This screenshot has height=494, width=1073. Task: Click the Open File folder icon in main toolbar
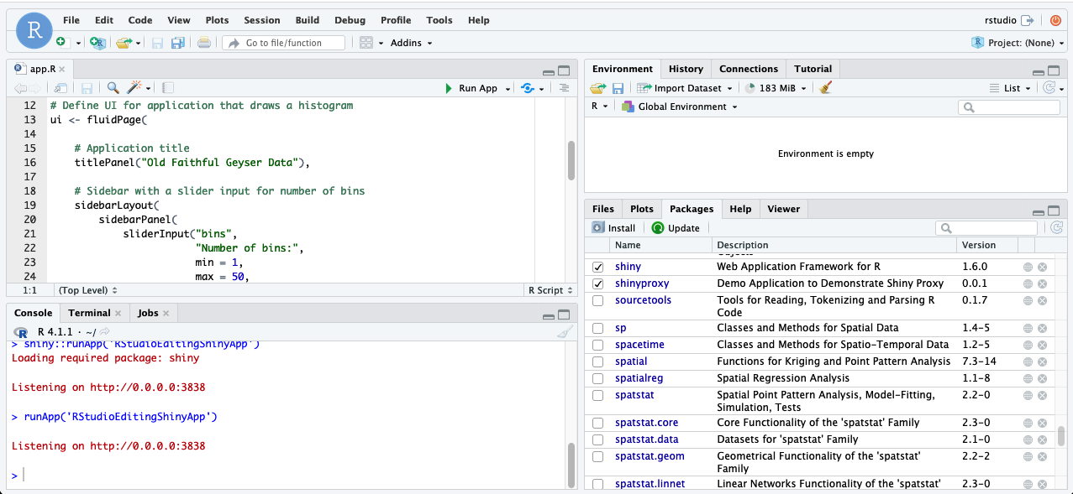click(x=124, y=43)
